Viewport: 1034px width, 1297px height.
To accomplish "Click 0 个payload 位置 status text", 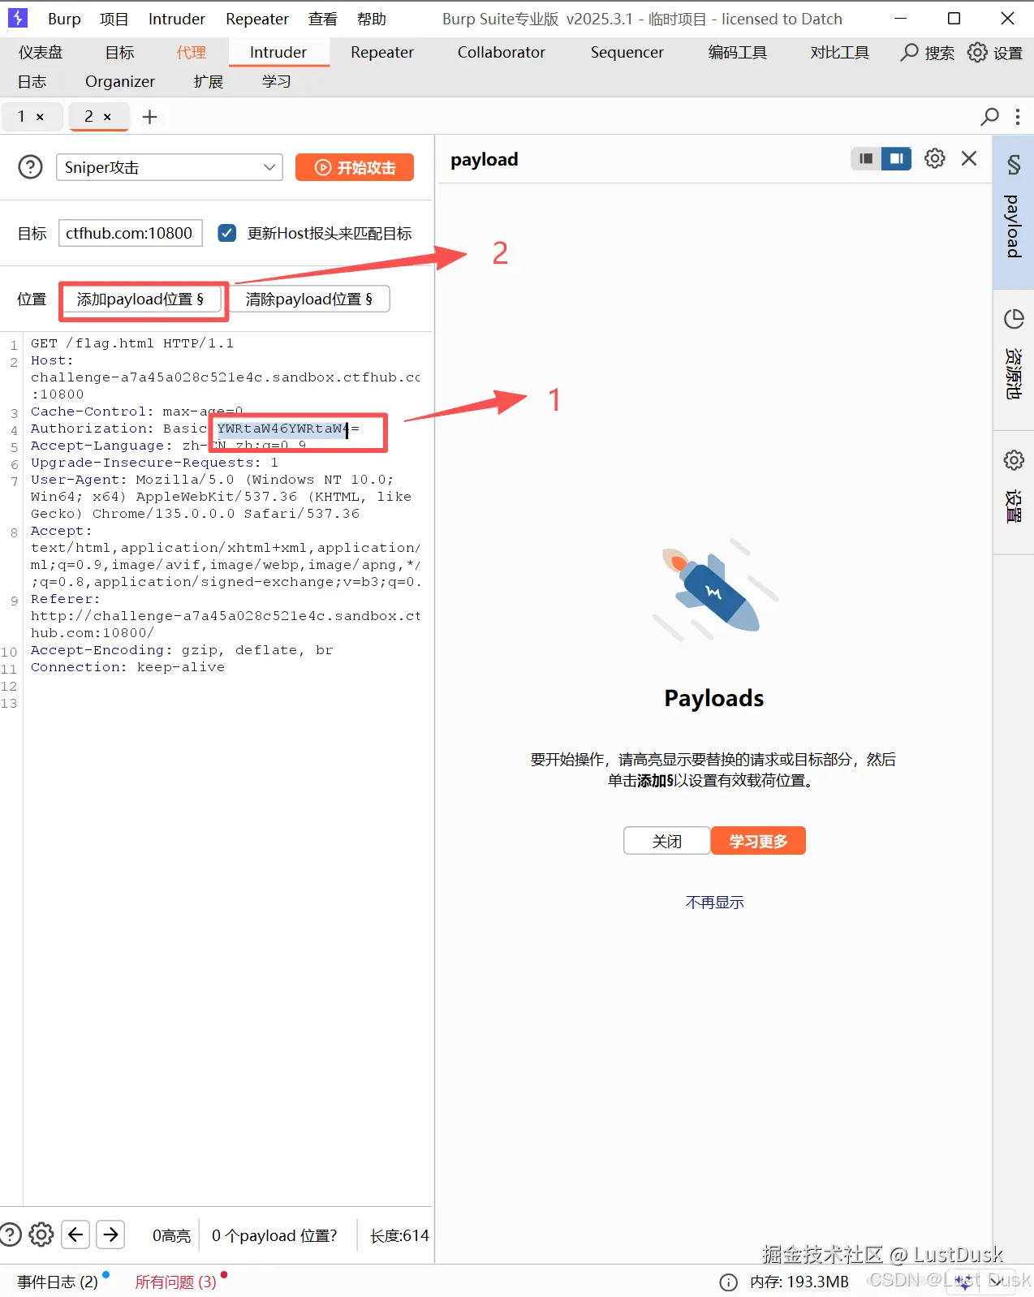I will 274,1235.
